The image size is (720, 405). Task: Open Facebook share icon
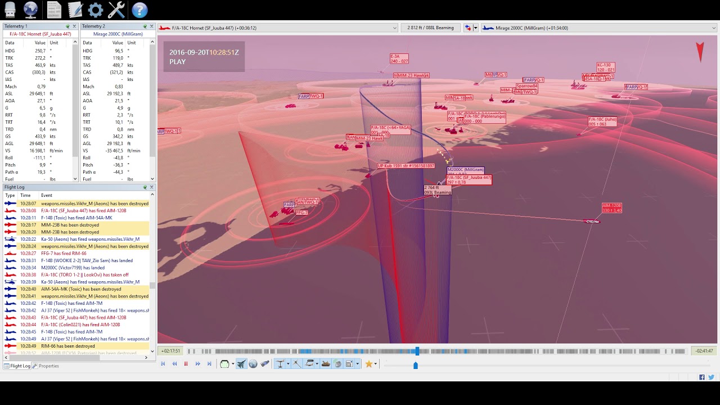(x=702, y=377)
